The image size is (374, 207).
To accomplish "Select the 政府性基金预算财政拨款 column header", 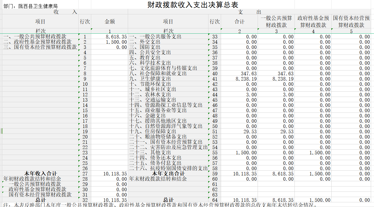I will pyautogui.click(x=313, y=22).
